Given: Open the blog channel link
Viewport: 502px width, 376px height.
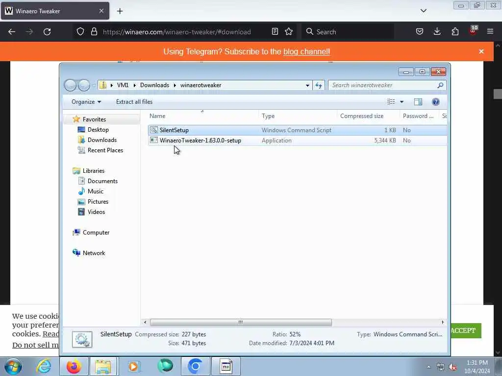Looking at the screenshot, I should (x=306, y=51).
